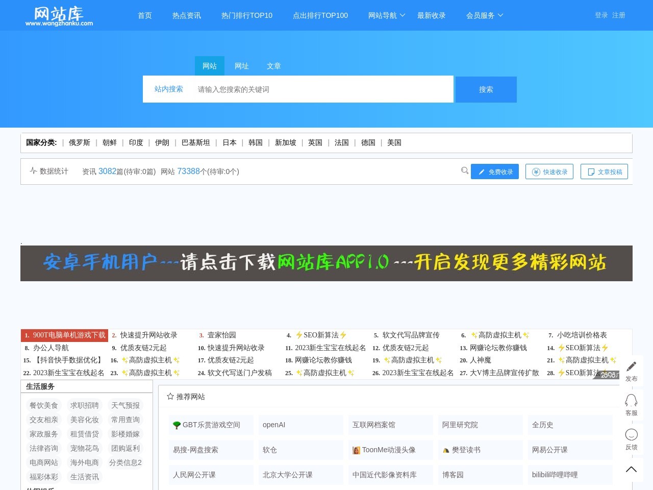
Task: Select country 俄罗斯
Action: pyautogui.click(x=80, y=142)
